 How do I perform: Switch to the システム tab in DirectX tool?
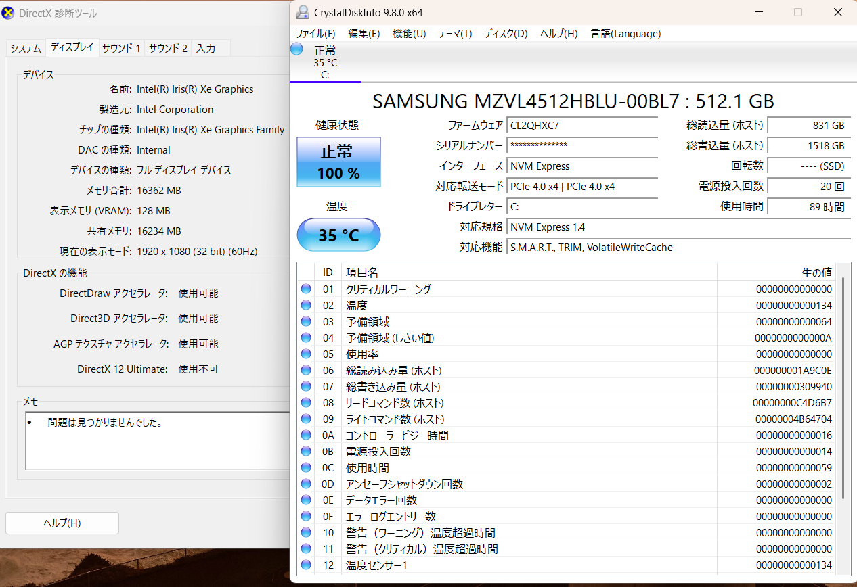coord(26,49)
